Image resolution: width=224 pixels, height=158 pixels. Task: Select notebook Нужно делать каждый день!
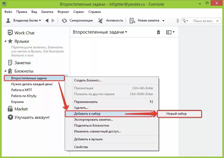pyautogui.click(x=32, y=84)
